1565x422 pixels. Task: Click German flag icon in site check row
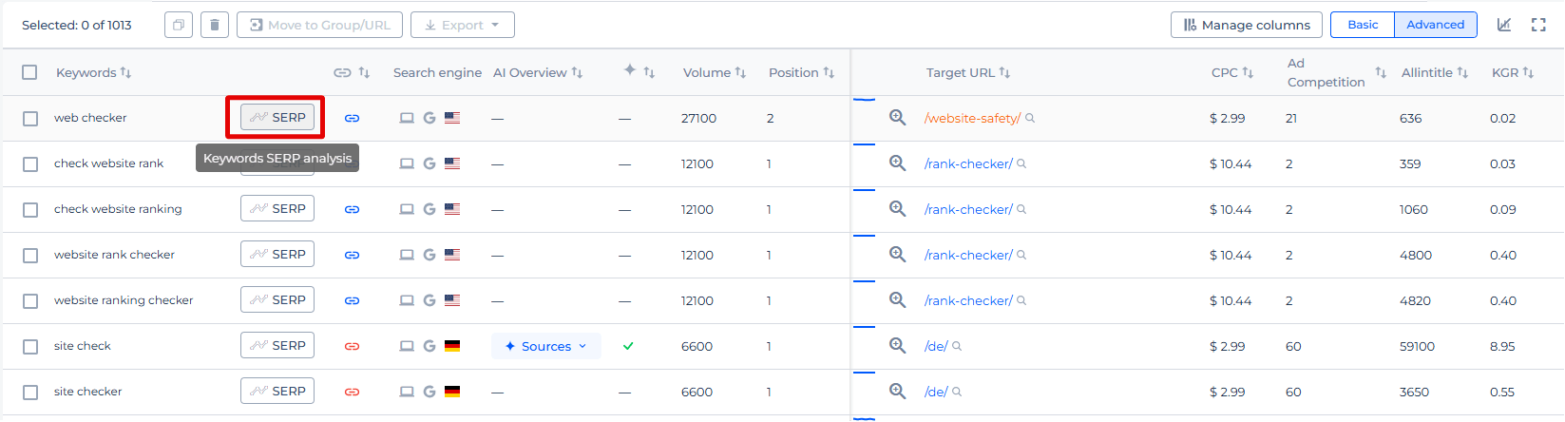(x=452, y=346)
